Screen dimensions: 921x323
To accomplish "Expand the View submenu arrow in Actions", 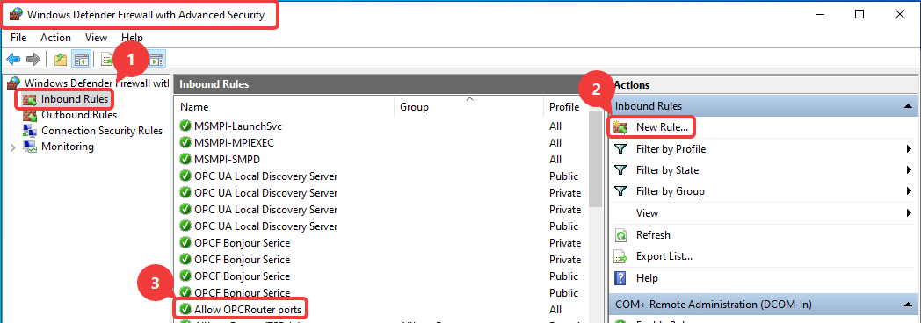I will point(909,212).
